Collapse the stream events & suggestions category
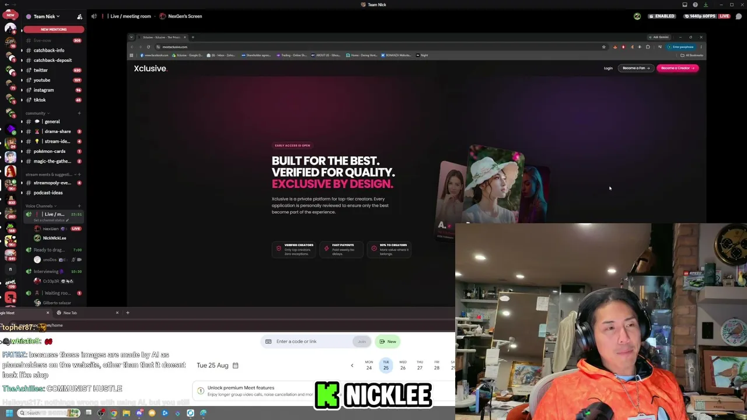This screenshot has width=747, height=420. (x=50, y=174)
